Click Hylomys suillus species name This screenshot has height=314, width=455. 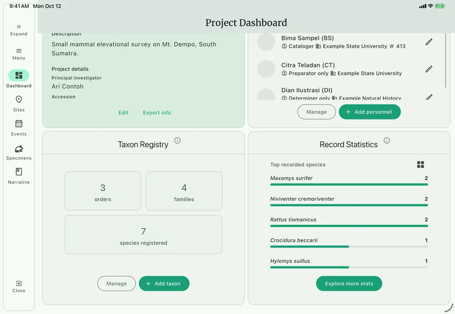click(290, 261)
